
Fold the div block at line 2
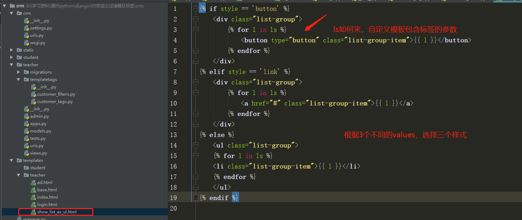(196, 19)
